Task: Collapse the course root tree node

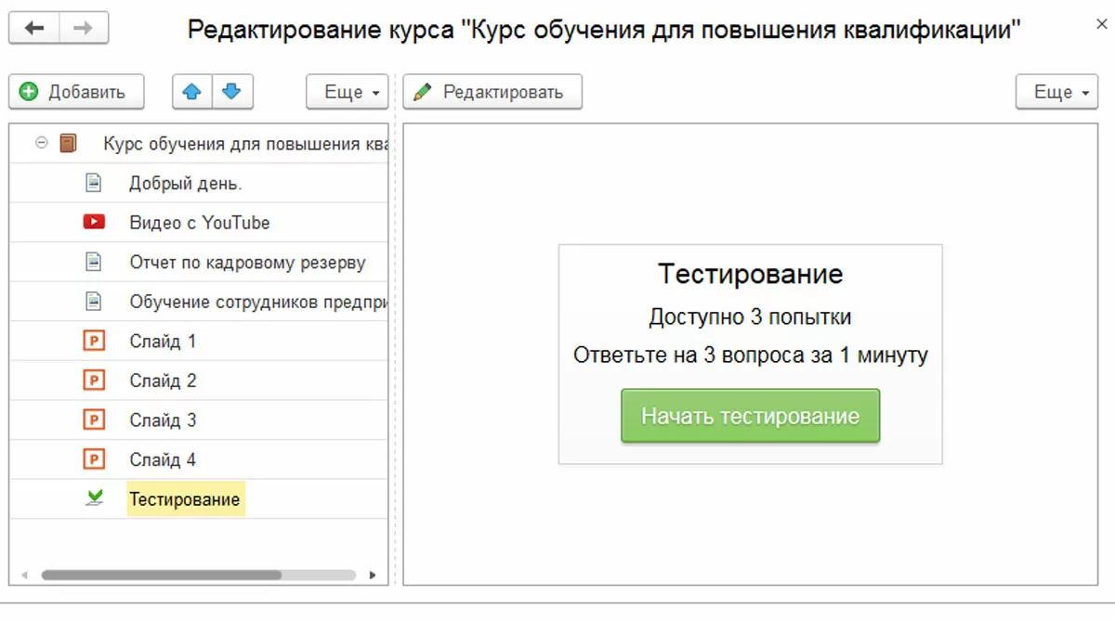Action: coord(41,144)
